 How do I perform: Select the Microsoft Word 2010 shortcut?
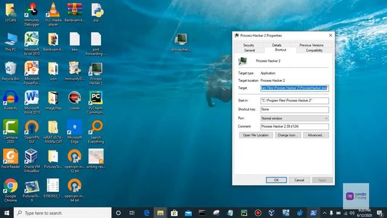coord(32,102)
